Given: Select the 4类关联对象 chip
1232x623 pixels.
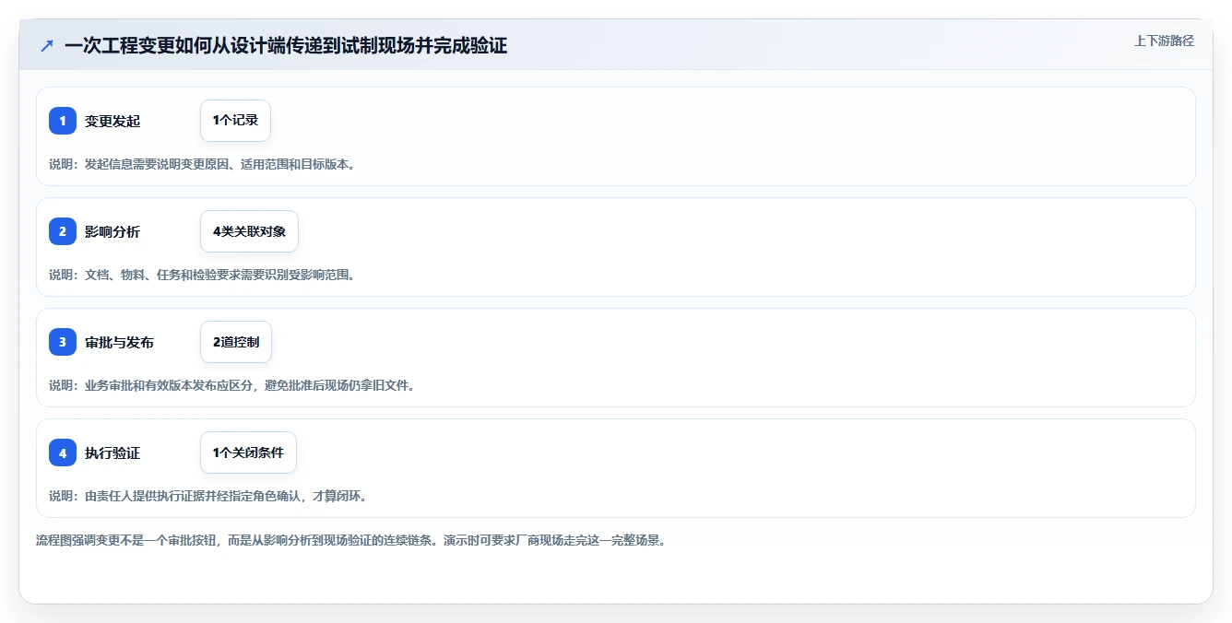Looking at the screenshot, I should [249, 231].
